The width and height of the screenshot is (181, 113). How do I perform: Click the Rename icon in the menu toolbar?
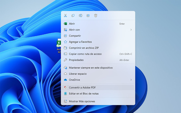(80, 16)
